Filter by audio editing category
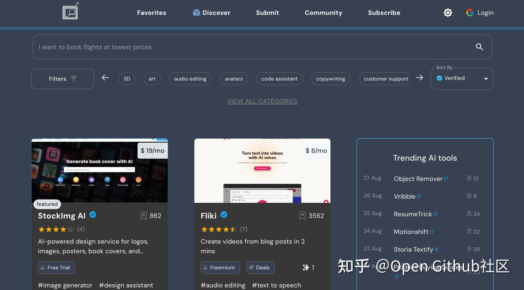524x290 pixels. click(190, 79)
